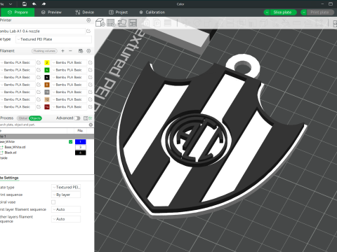
Task: Edit preset beside filament swatch 10
Action: [39, 92]
